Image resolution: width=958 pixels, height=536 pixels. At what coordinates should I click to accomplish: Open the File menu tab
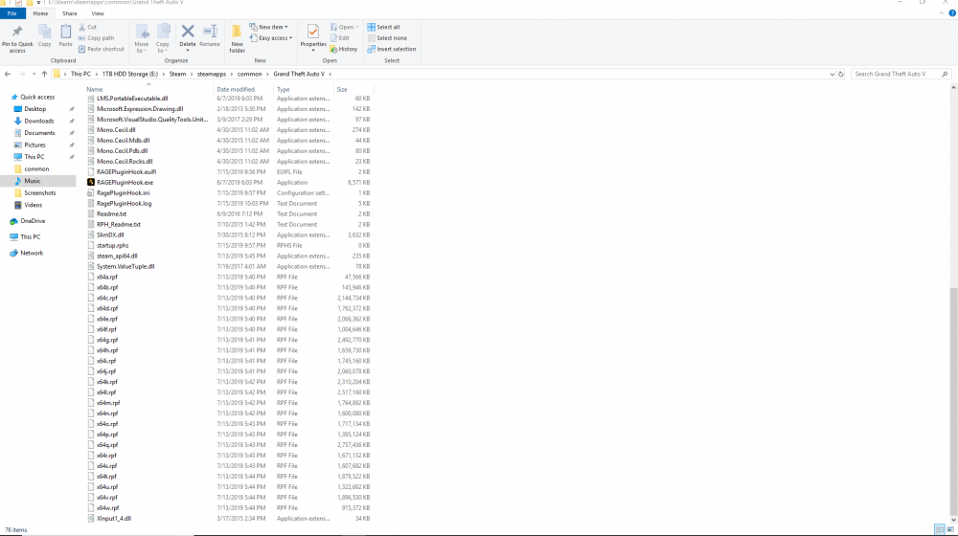[12, 13]
